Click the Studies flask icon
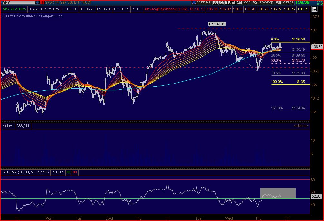 (278, 2)
